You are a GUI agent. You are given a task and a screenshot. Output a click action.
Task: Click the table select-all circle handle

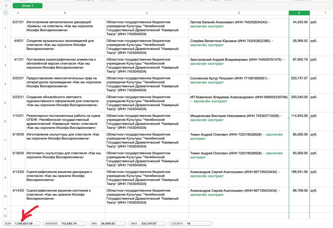(x=5, y=13)
